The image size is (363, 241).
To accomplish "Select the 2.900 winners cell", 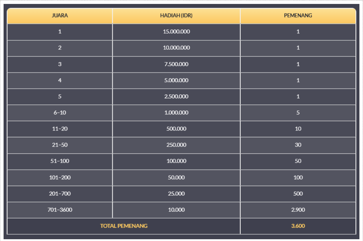I will point(298,210).
